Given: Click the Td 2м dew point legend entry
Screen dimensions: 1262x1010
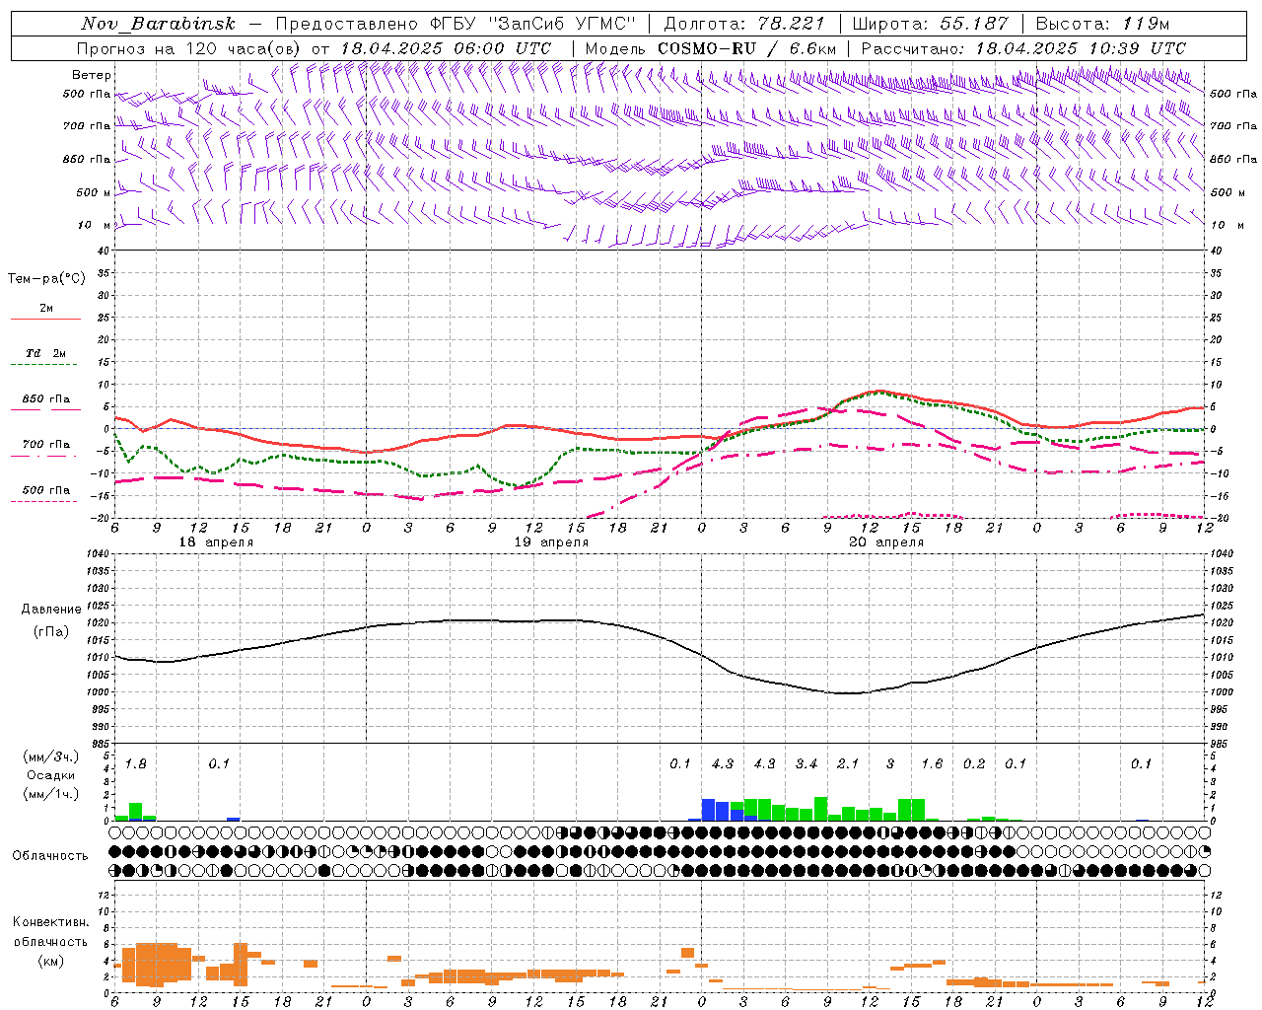Looking at the screenshot, I should [45, 353].
